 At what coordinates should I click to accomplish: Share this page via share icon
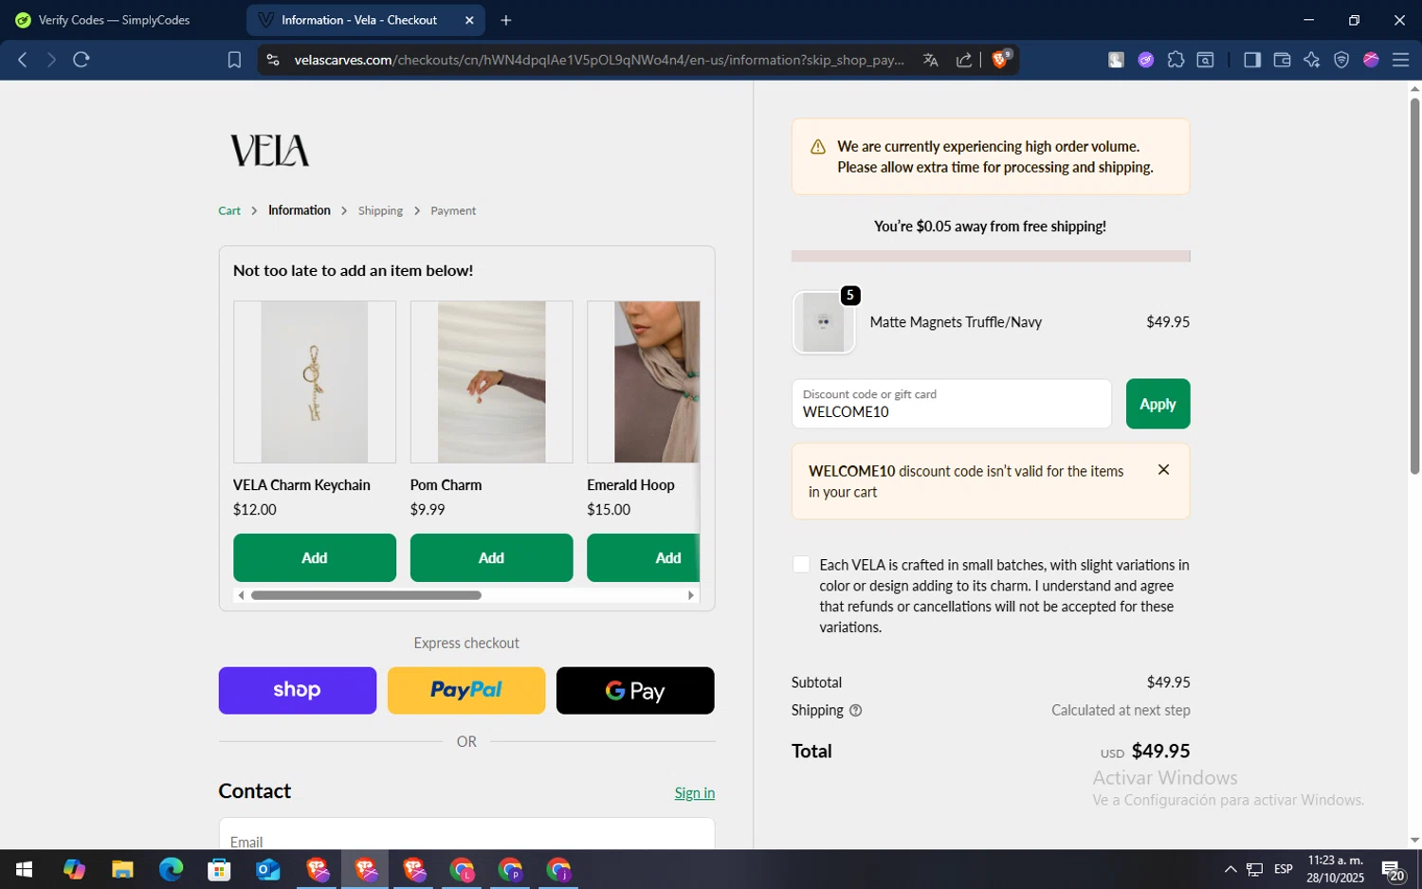click(x=964, y=60)
